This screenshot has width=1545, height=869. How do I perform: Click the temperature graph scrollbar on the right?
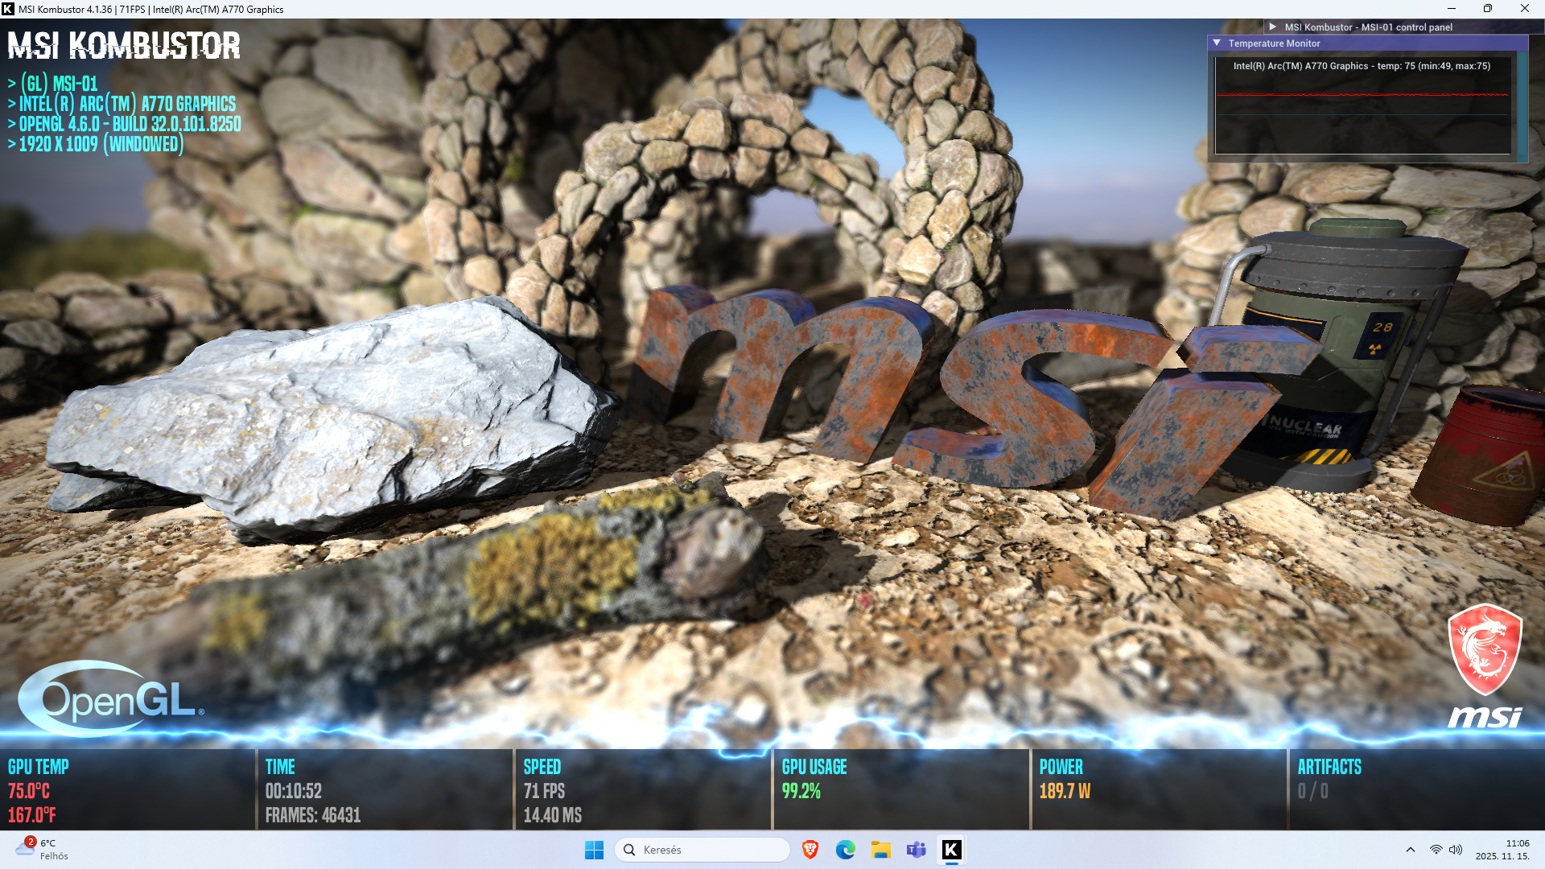click(1522, 105)
